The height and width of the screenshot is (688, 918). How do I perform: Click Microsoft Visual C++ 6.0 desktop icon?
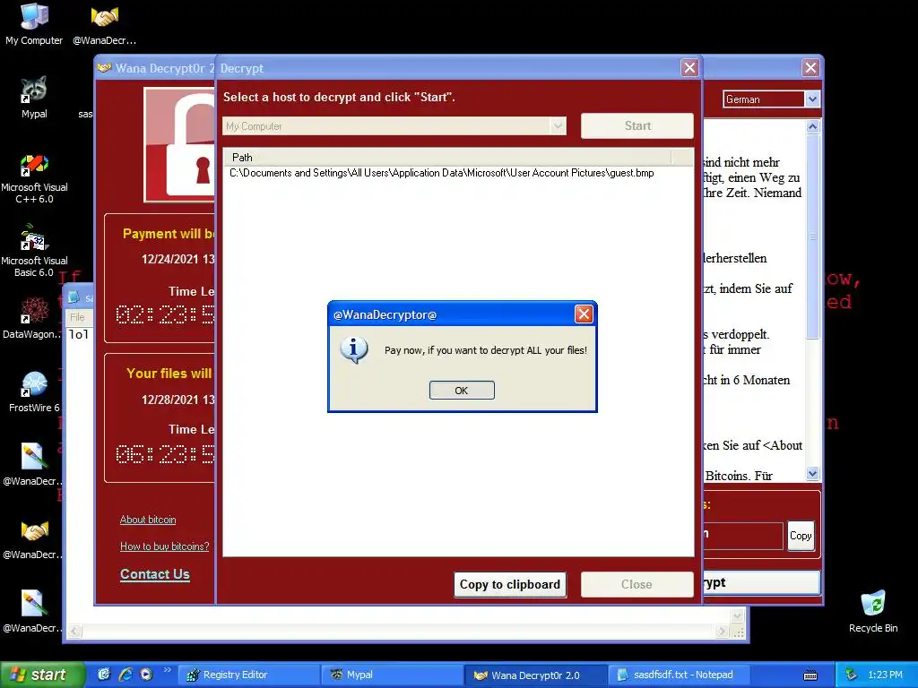[x=34, y=179]
